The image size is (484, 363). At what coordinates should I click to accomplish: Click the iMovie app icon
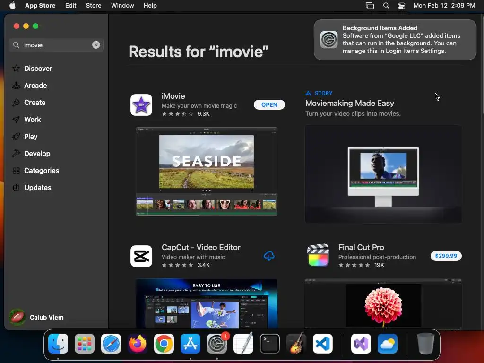(x=141, y=105)
